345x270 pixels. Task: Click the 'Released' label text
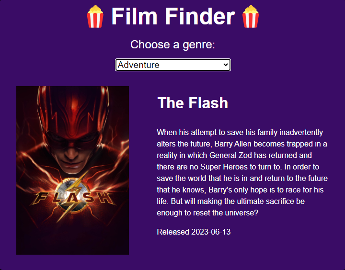tap(173, 232)
